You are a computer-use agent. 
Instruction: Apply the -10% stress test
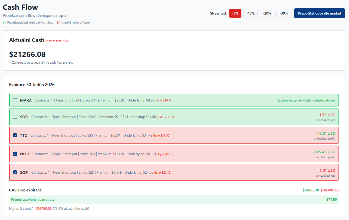250,13
